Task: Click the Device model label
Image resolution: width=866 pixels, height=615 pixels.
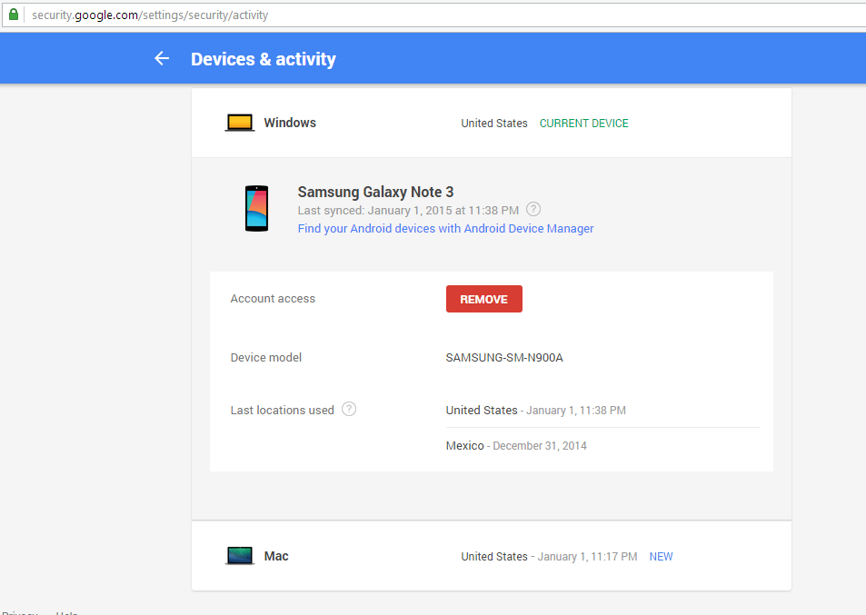Action: 266,358
